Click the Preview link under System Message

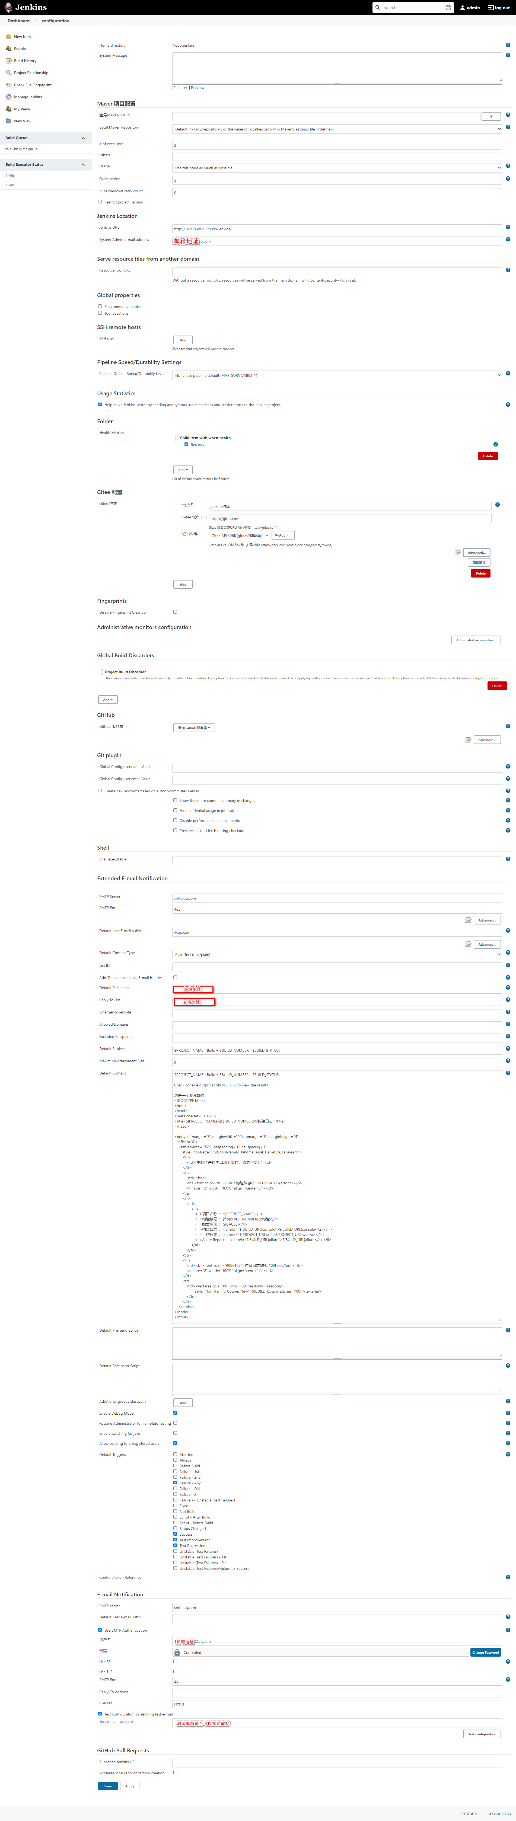198,88
